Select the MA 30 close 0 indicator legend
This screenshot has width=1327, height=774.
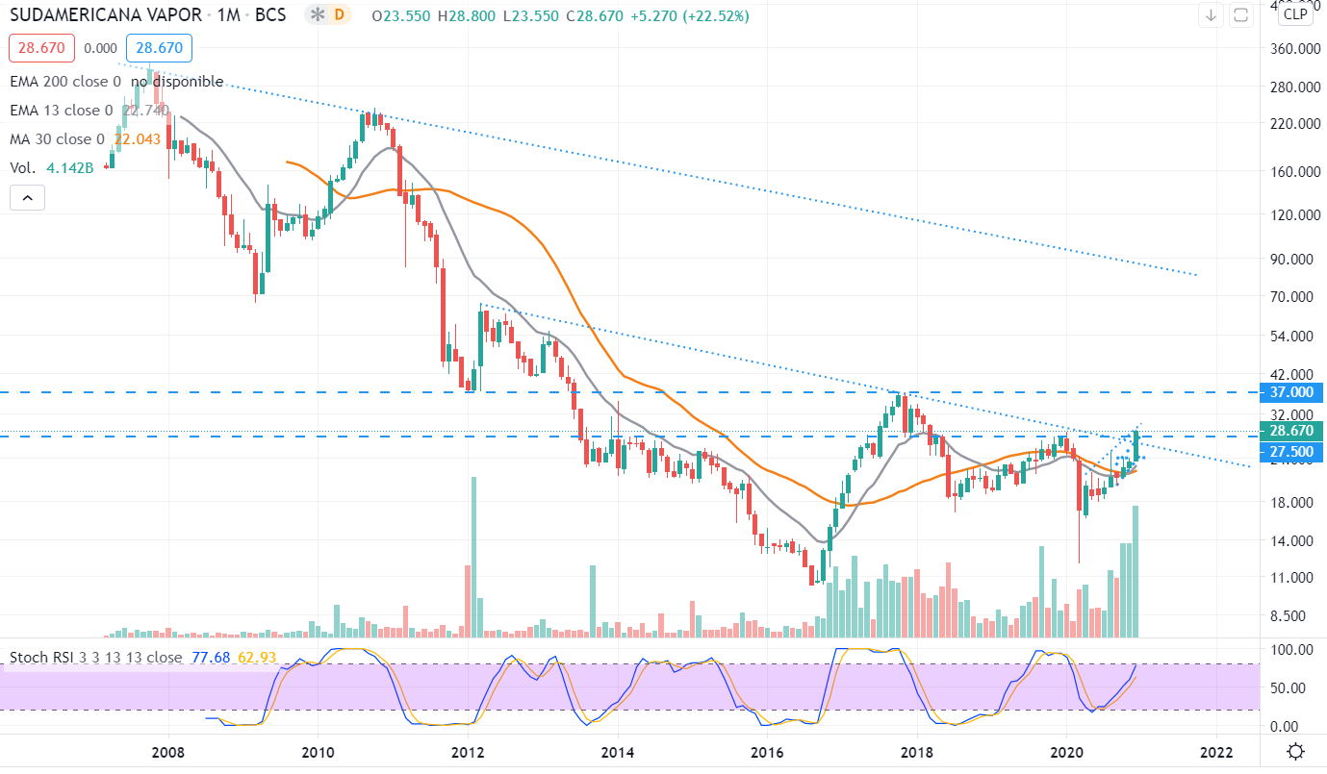[x=57, y=139]
